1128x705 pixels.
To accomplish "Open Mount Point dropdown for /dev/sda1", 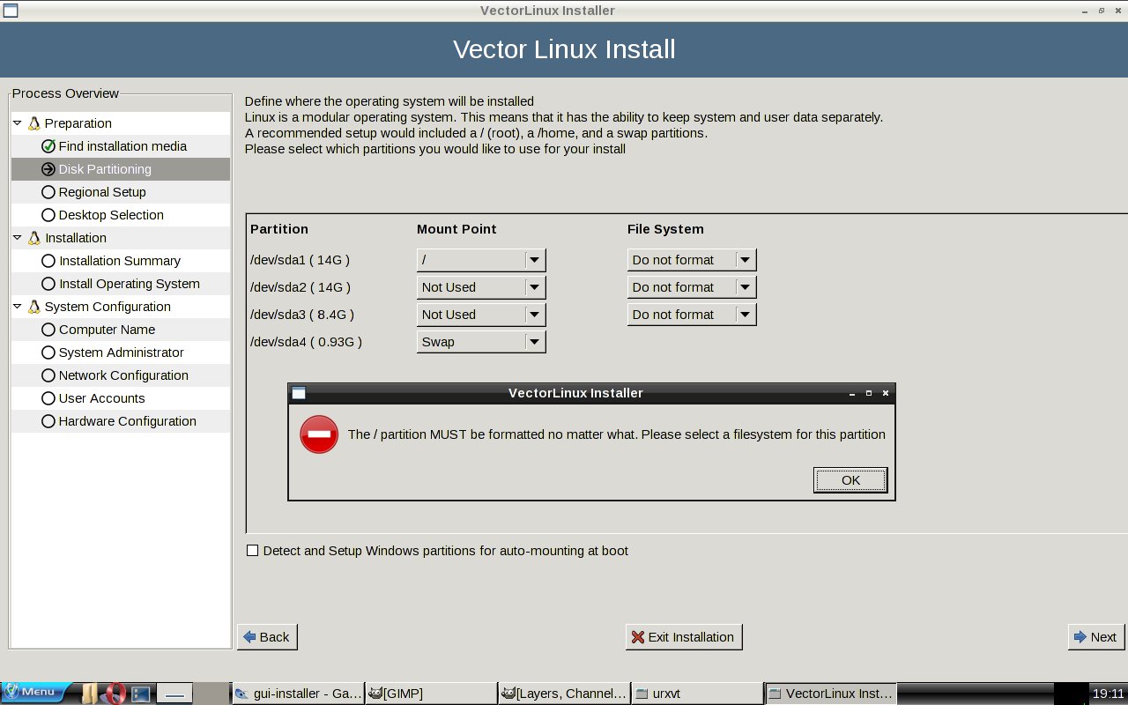I will [481, 260].
